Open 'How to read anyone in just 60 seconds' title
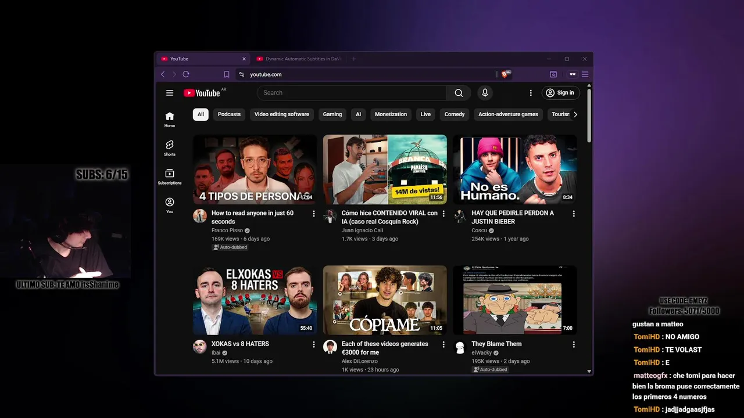This screenshot has height=418, width=744. click(252, 217)
